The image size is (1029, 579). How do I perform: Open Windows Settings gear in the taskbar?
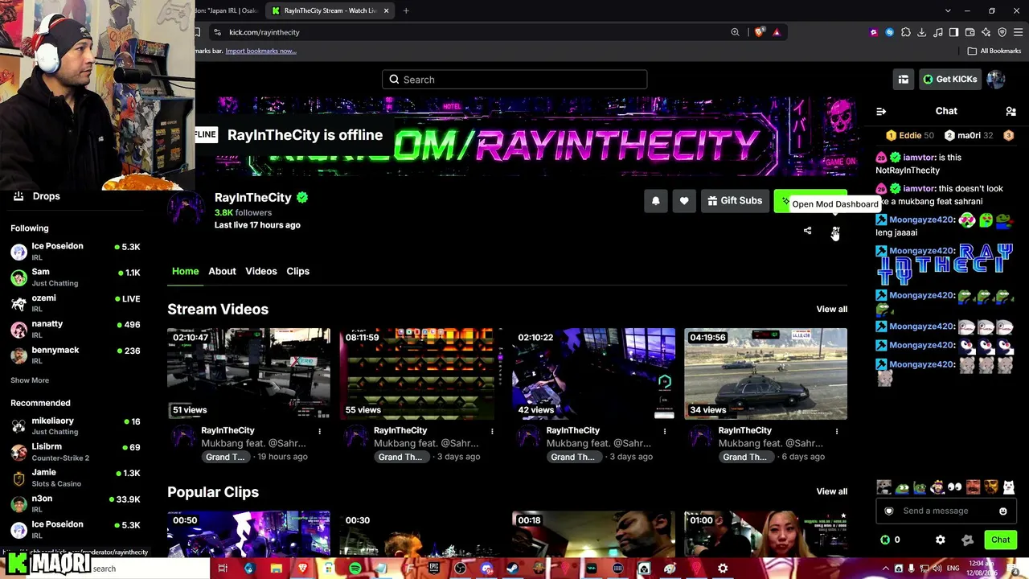pos(723,569)
